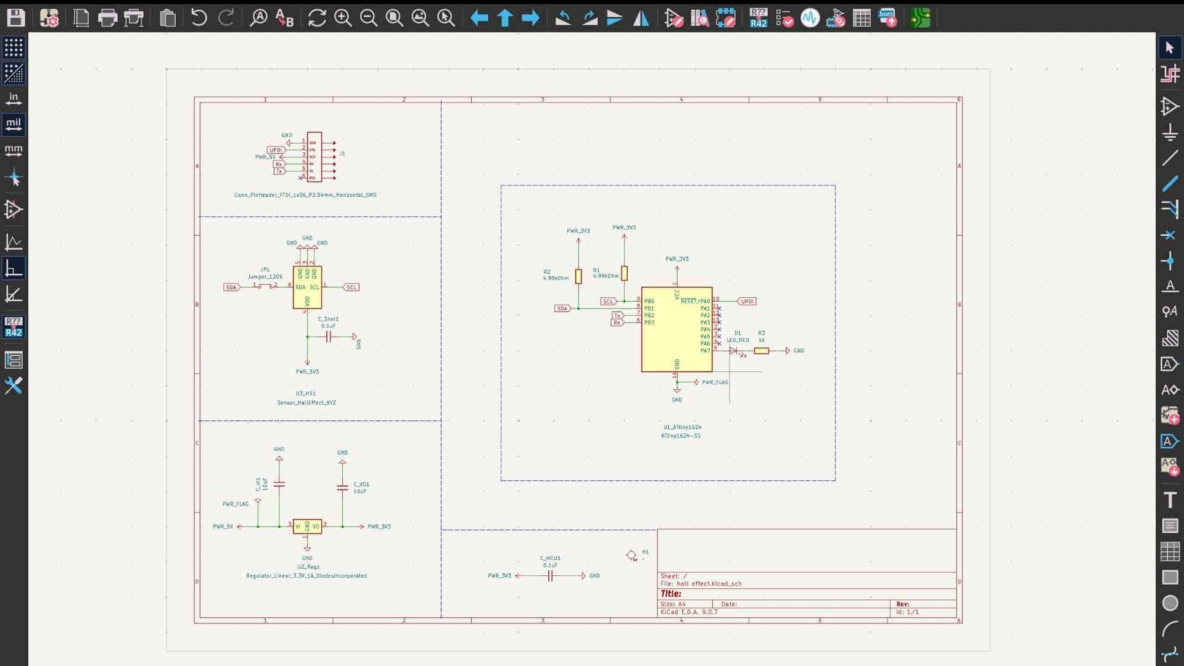Viewport: 1184px width, 666px height.
Task: Choose the No-Connect flag tool
Action: tap(1170, 235)
